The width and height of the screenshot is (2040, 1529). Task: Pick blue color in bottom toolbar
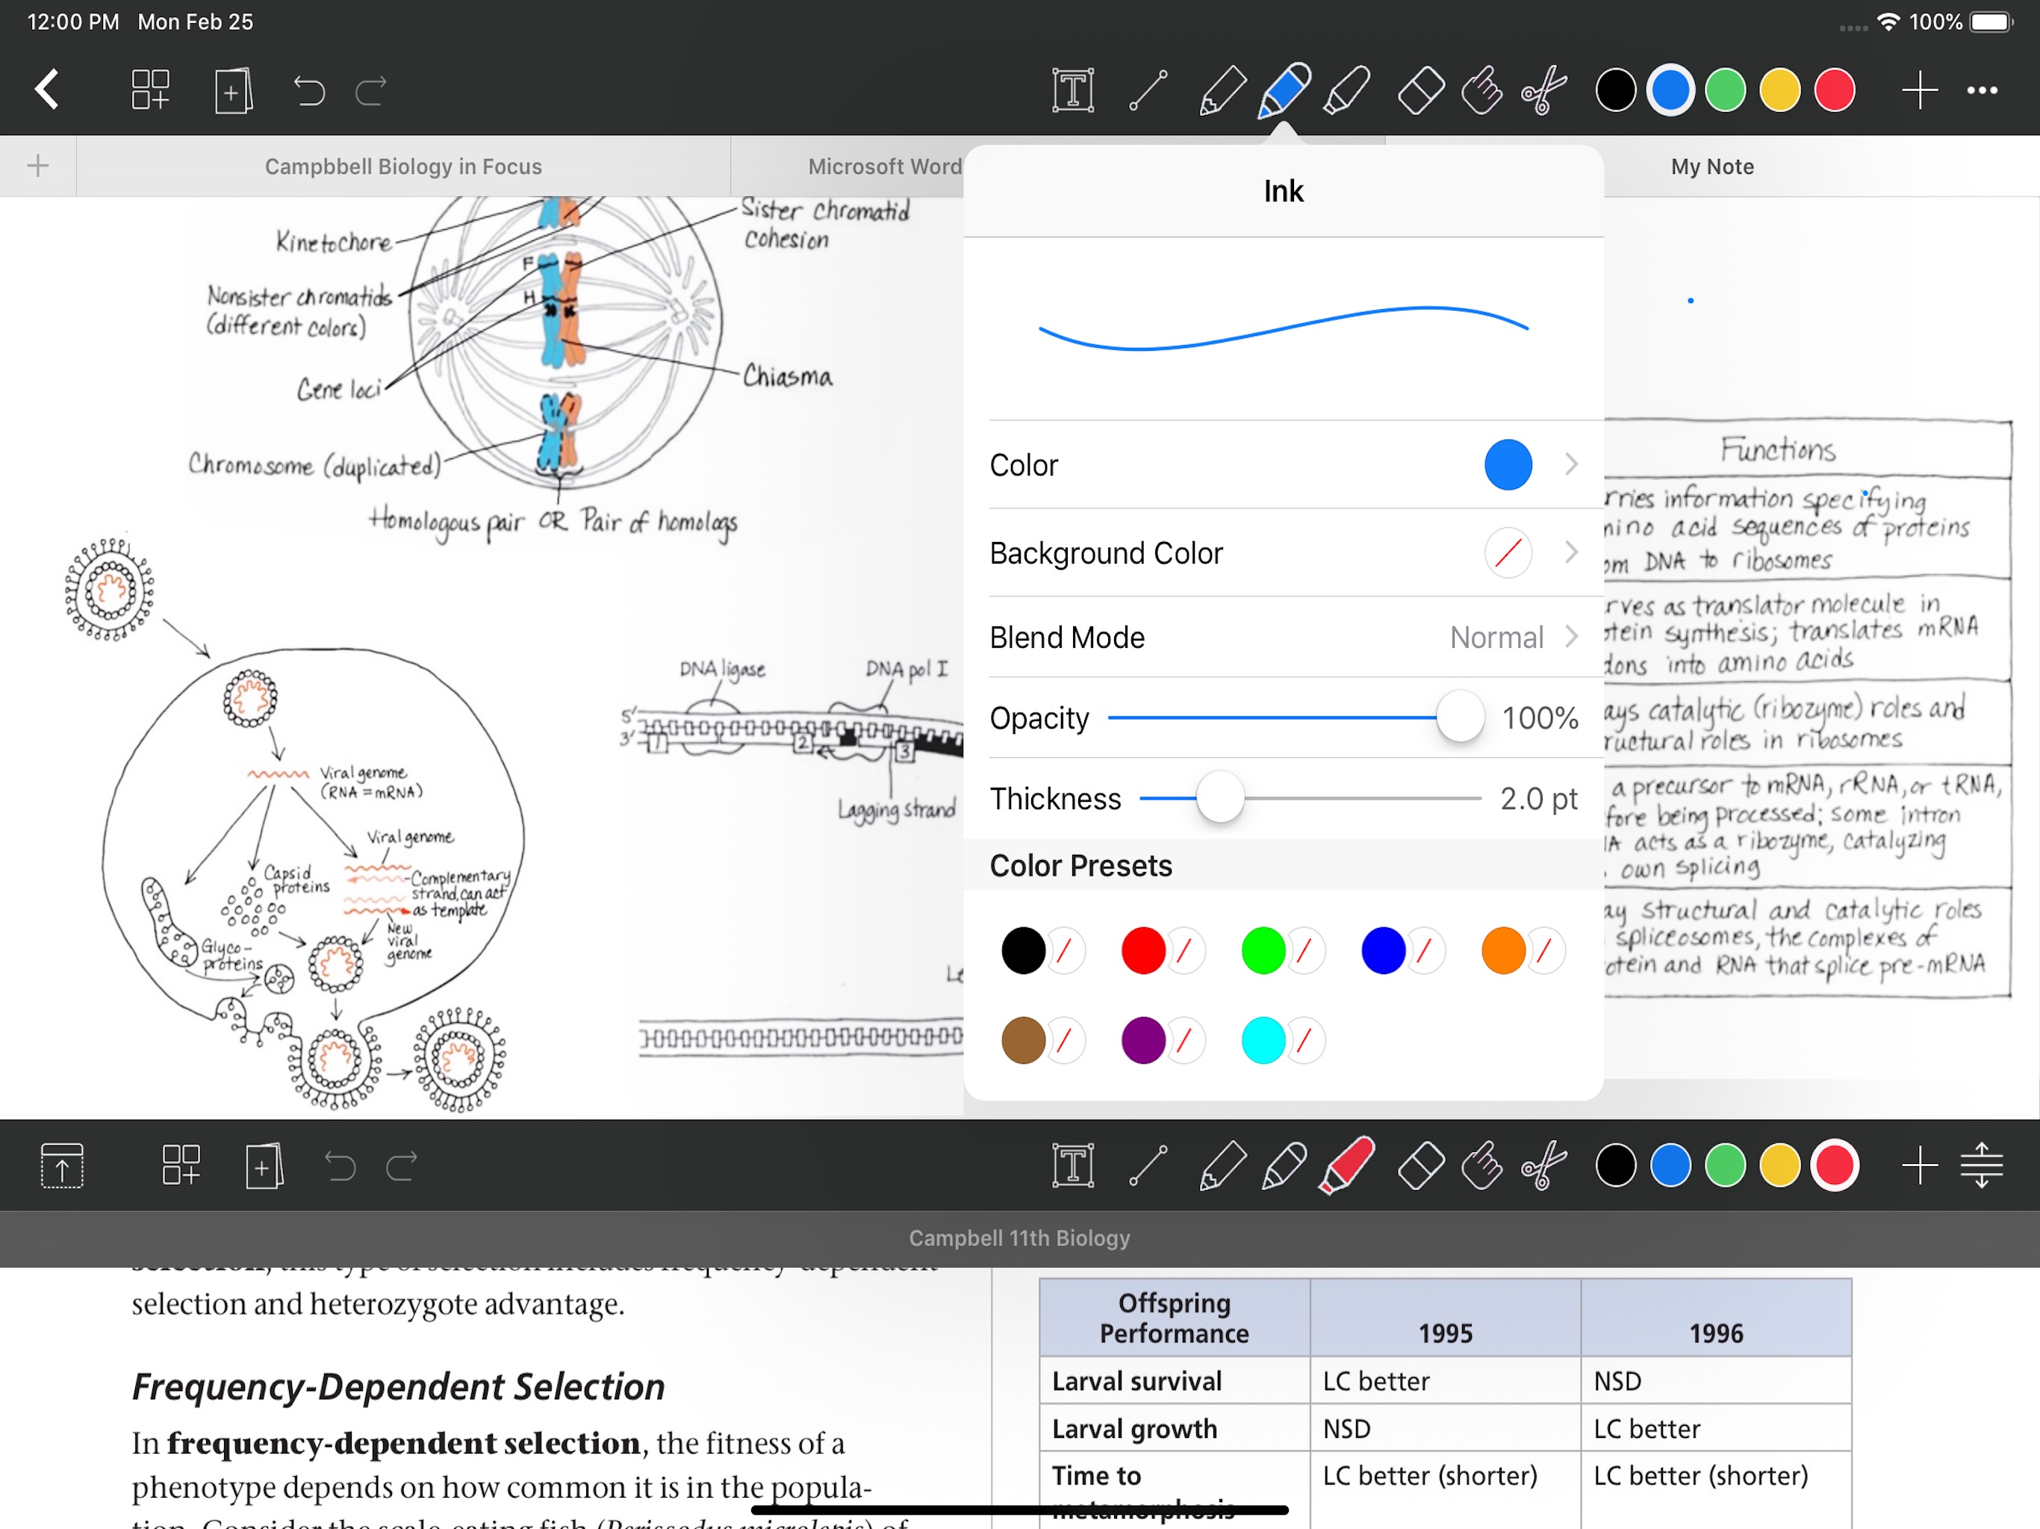pos(1670,1165)
